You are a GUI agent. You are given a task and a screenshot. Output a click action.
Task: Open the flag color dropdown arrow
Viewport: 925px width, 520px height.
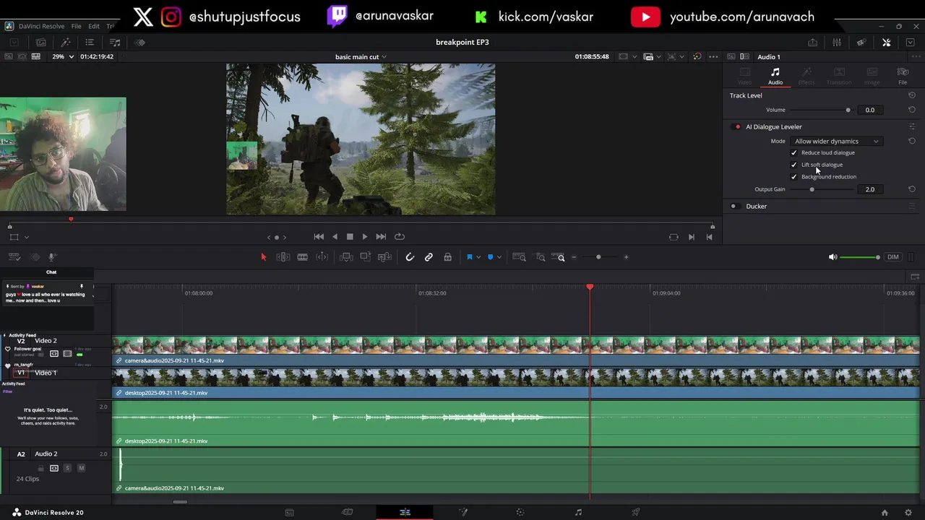pyautogui.click(x=478, y=257)
